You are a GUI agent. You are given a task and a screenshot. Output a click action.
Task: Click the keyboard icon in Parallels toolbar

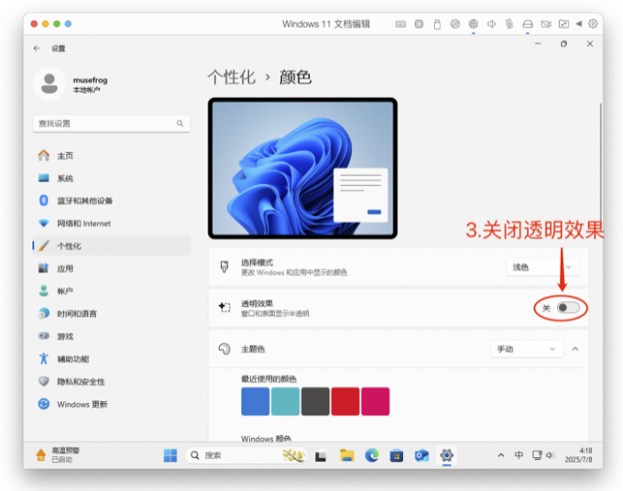400,24
